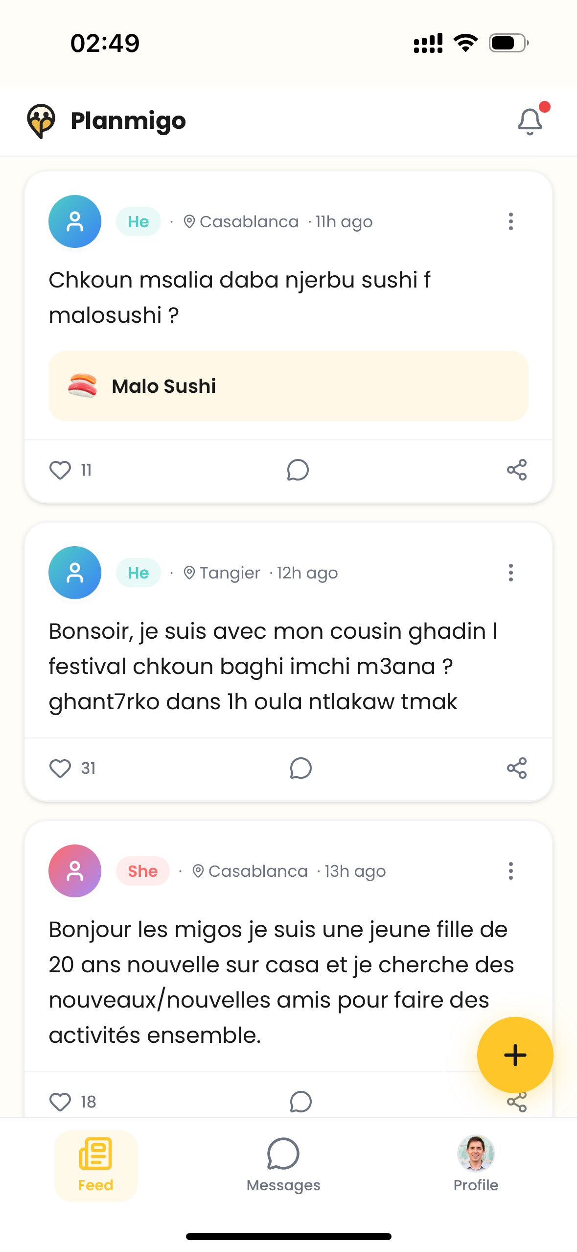Select the Malo Sushi venue tag
577x1252 pixels.
(x=288, y=386)
